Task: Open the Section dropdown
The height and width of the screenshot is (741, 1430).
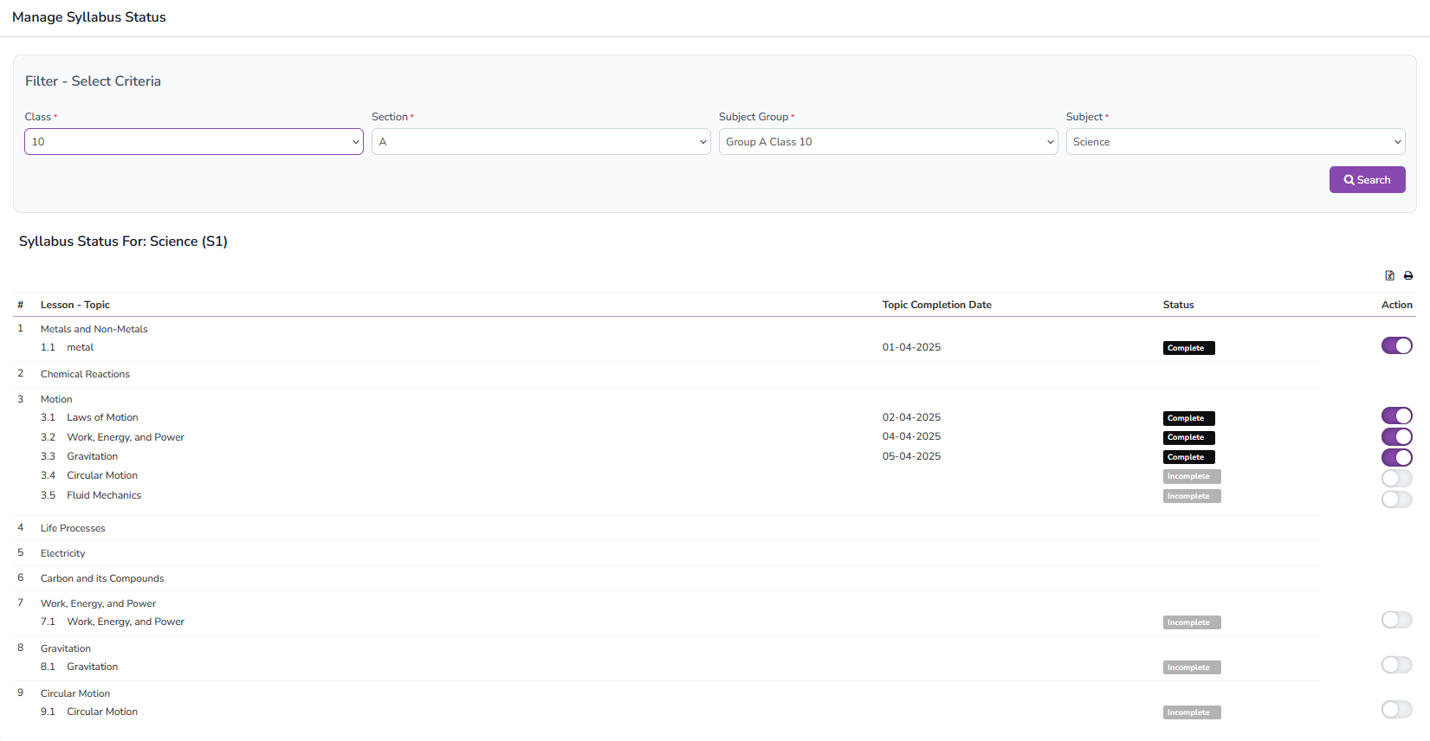Action: 540,142
